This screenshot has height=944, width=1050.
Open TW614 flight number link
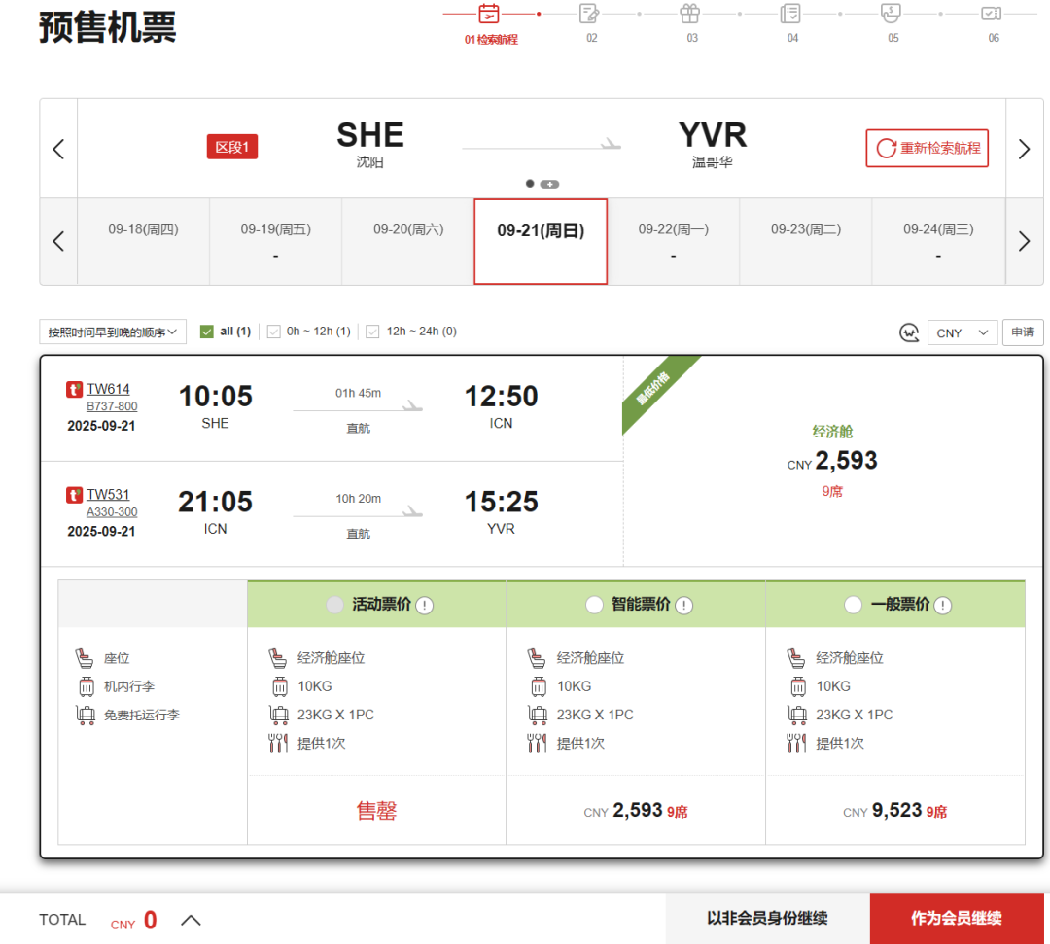108,389
